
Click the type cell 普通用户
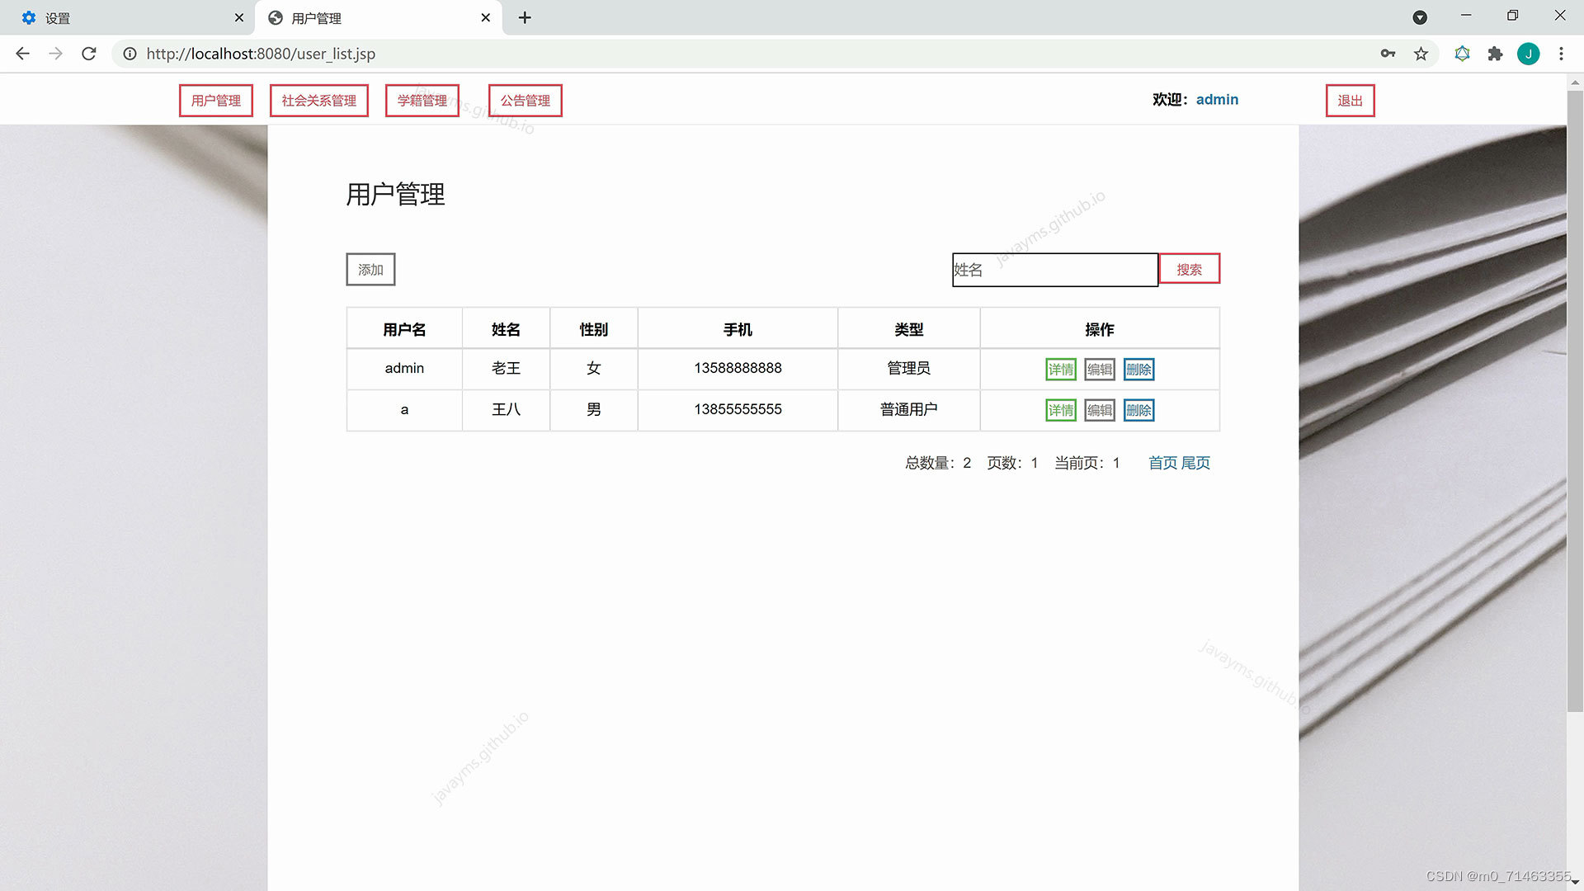point(908,409)
